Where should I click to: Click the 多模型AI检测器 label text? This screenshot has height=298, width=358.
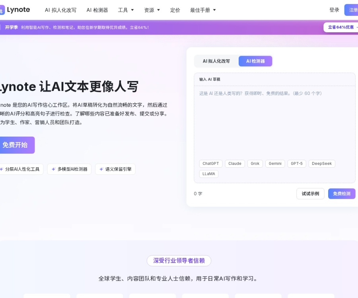(x=72, y=169)
